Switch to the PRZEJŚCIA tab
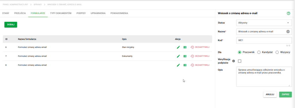Viewport: 295px width, 108px height. (x=20, y=13)
